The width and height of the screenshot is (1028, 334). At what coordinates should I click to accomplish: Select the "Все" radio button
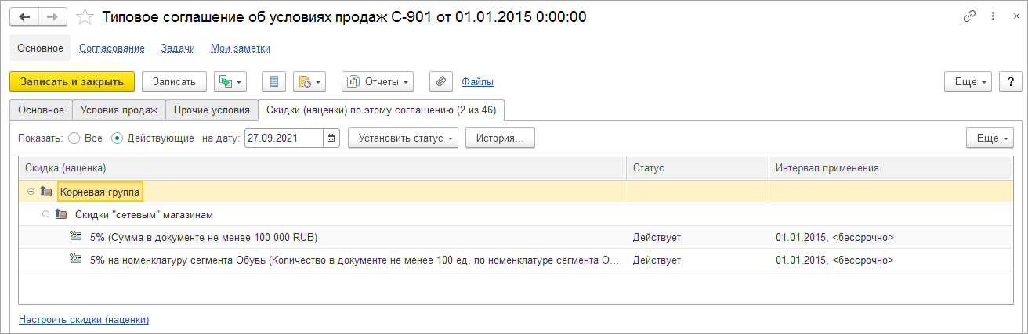(74, 138)
